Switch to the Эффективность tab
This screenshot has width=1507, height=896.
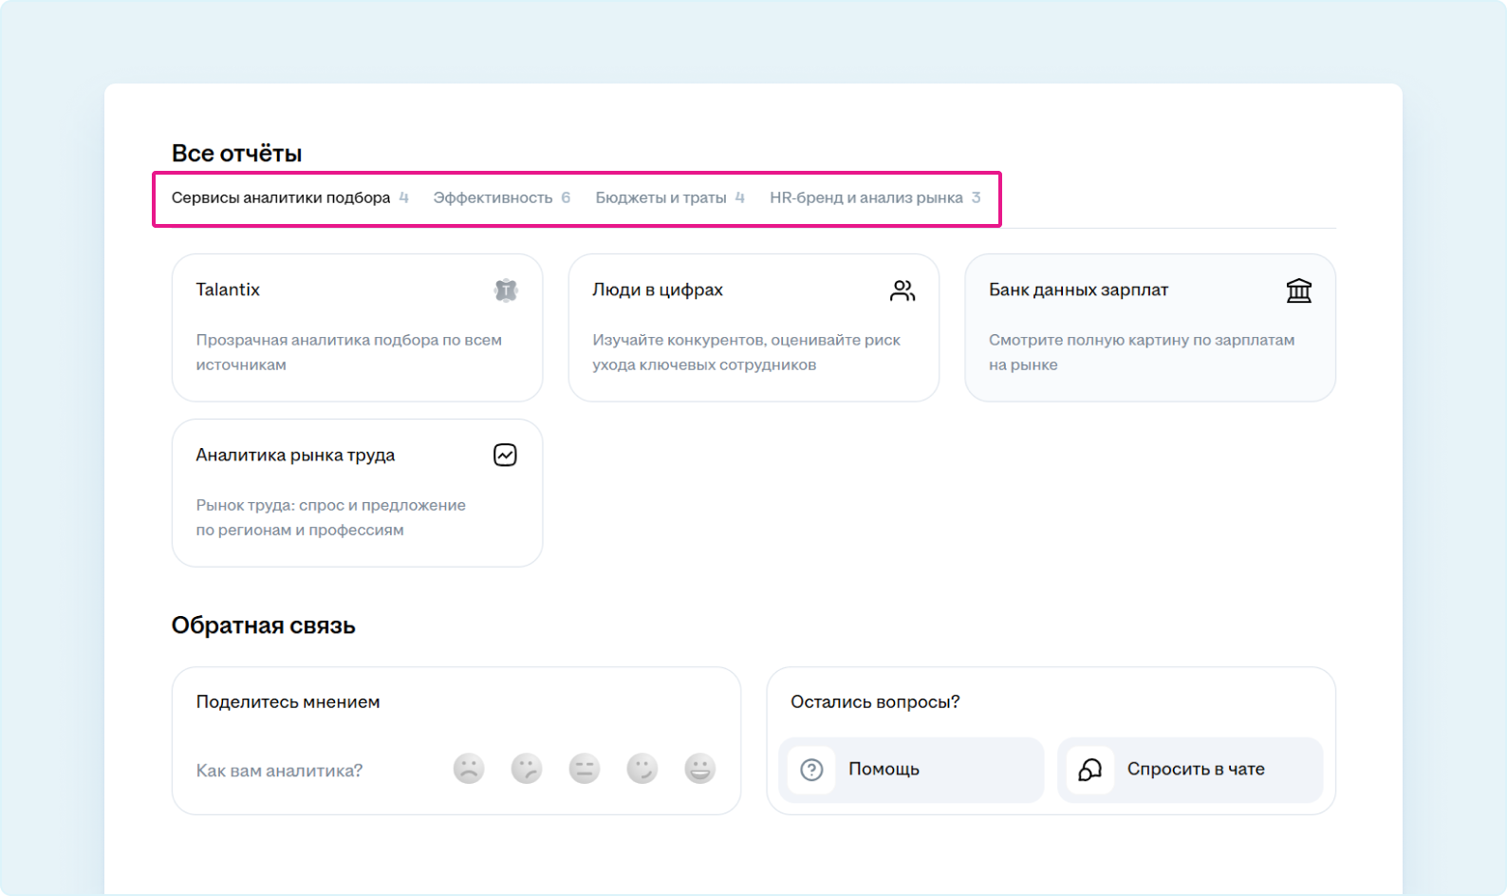pyautogui.click(x=493, y=197)
